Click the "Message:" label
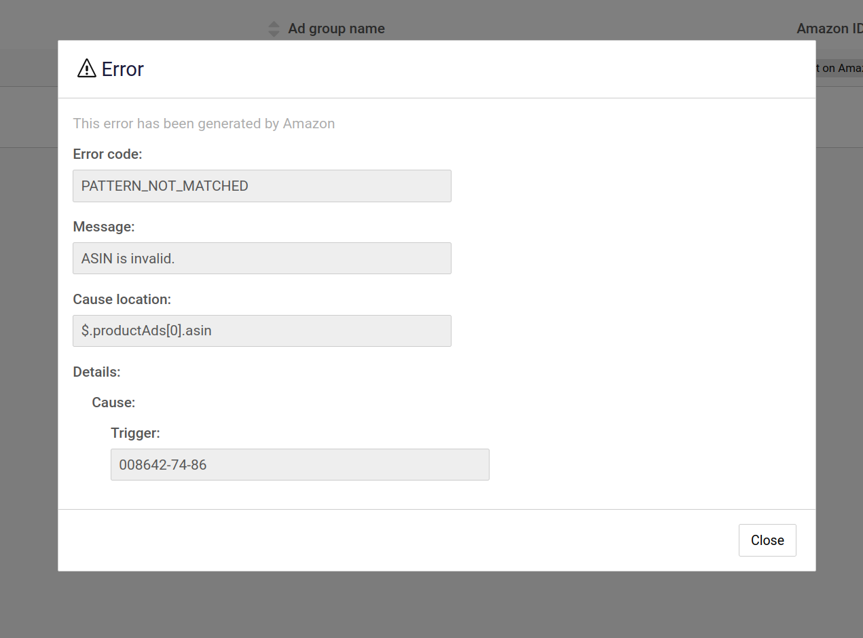 tap(104, 227)
